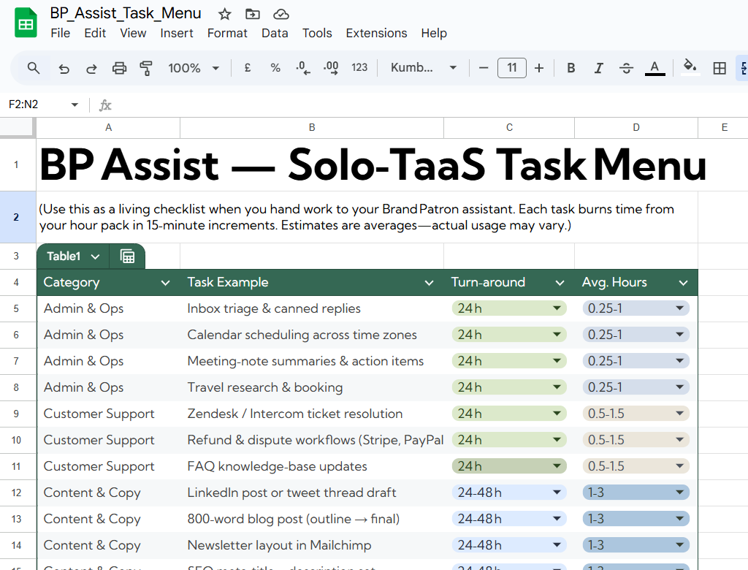Click the increase font size plus button

(539, 68)
